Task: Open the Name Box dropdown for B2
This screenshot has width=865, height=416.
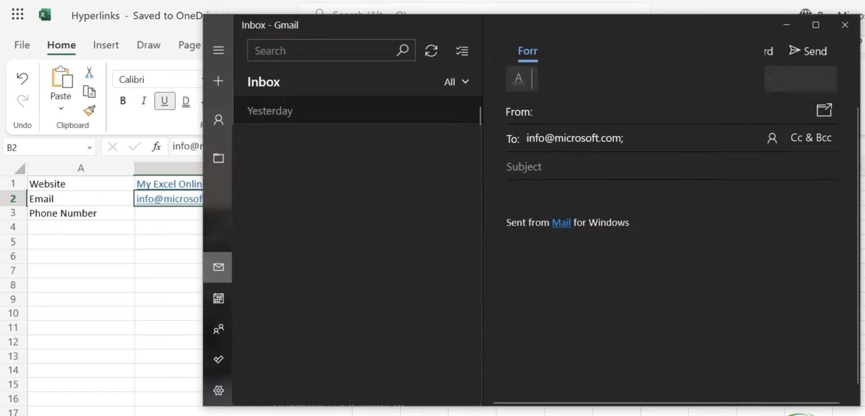Action: coord(90,147)
